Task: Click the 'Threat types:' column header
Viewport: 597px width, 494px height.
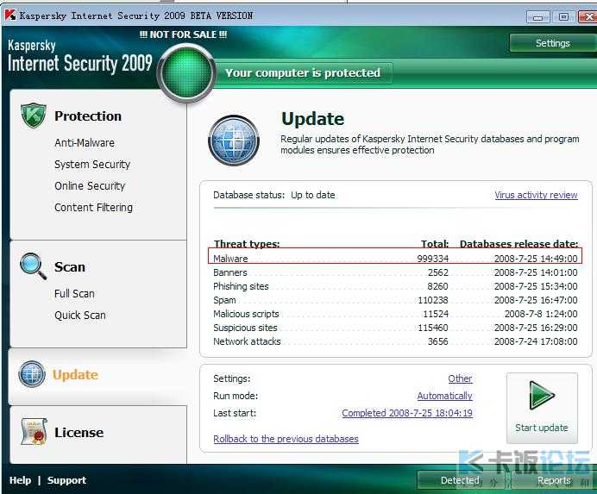Action: point(247,244)
